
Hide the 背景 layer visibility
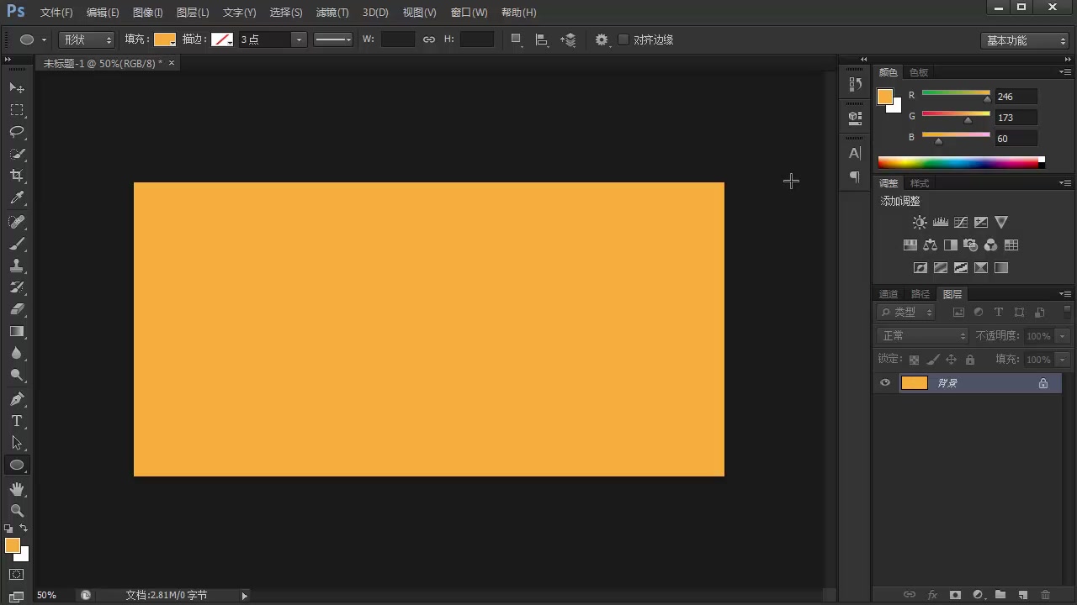coord(885,383)
